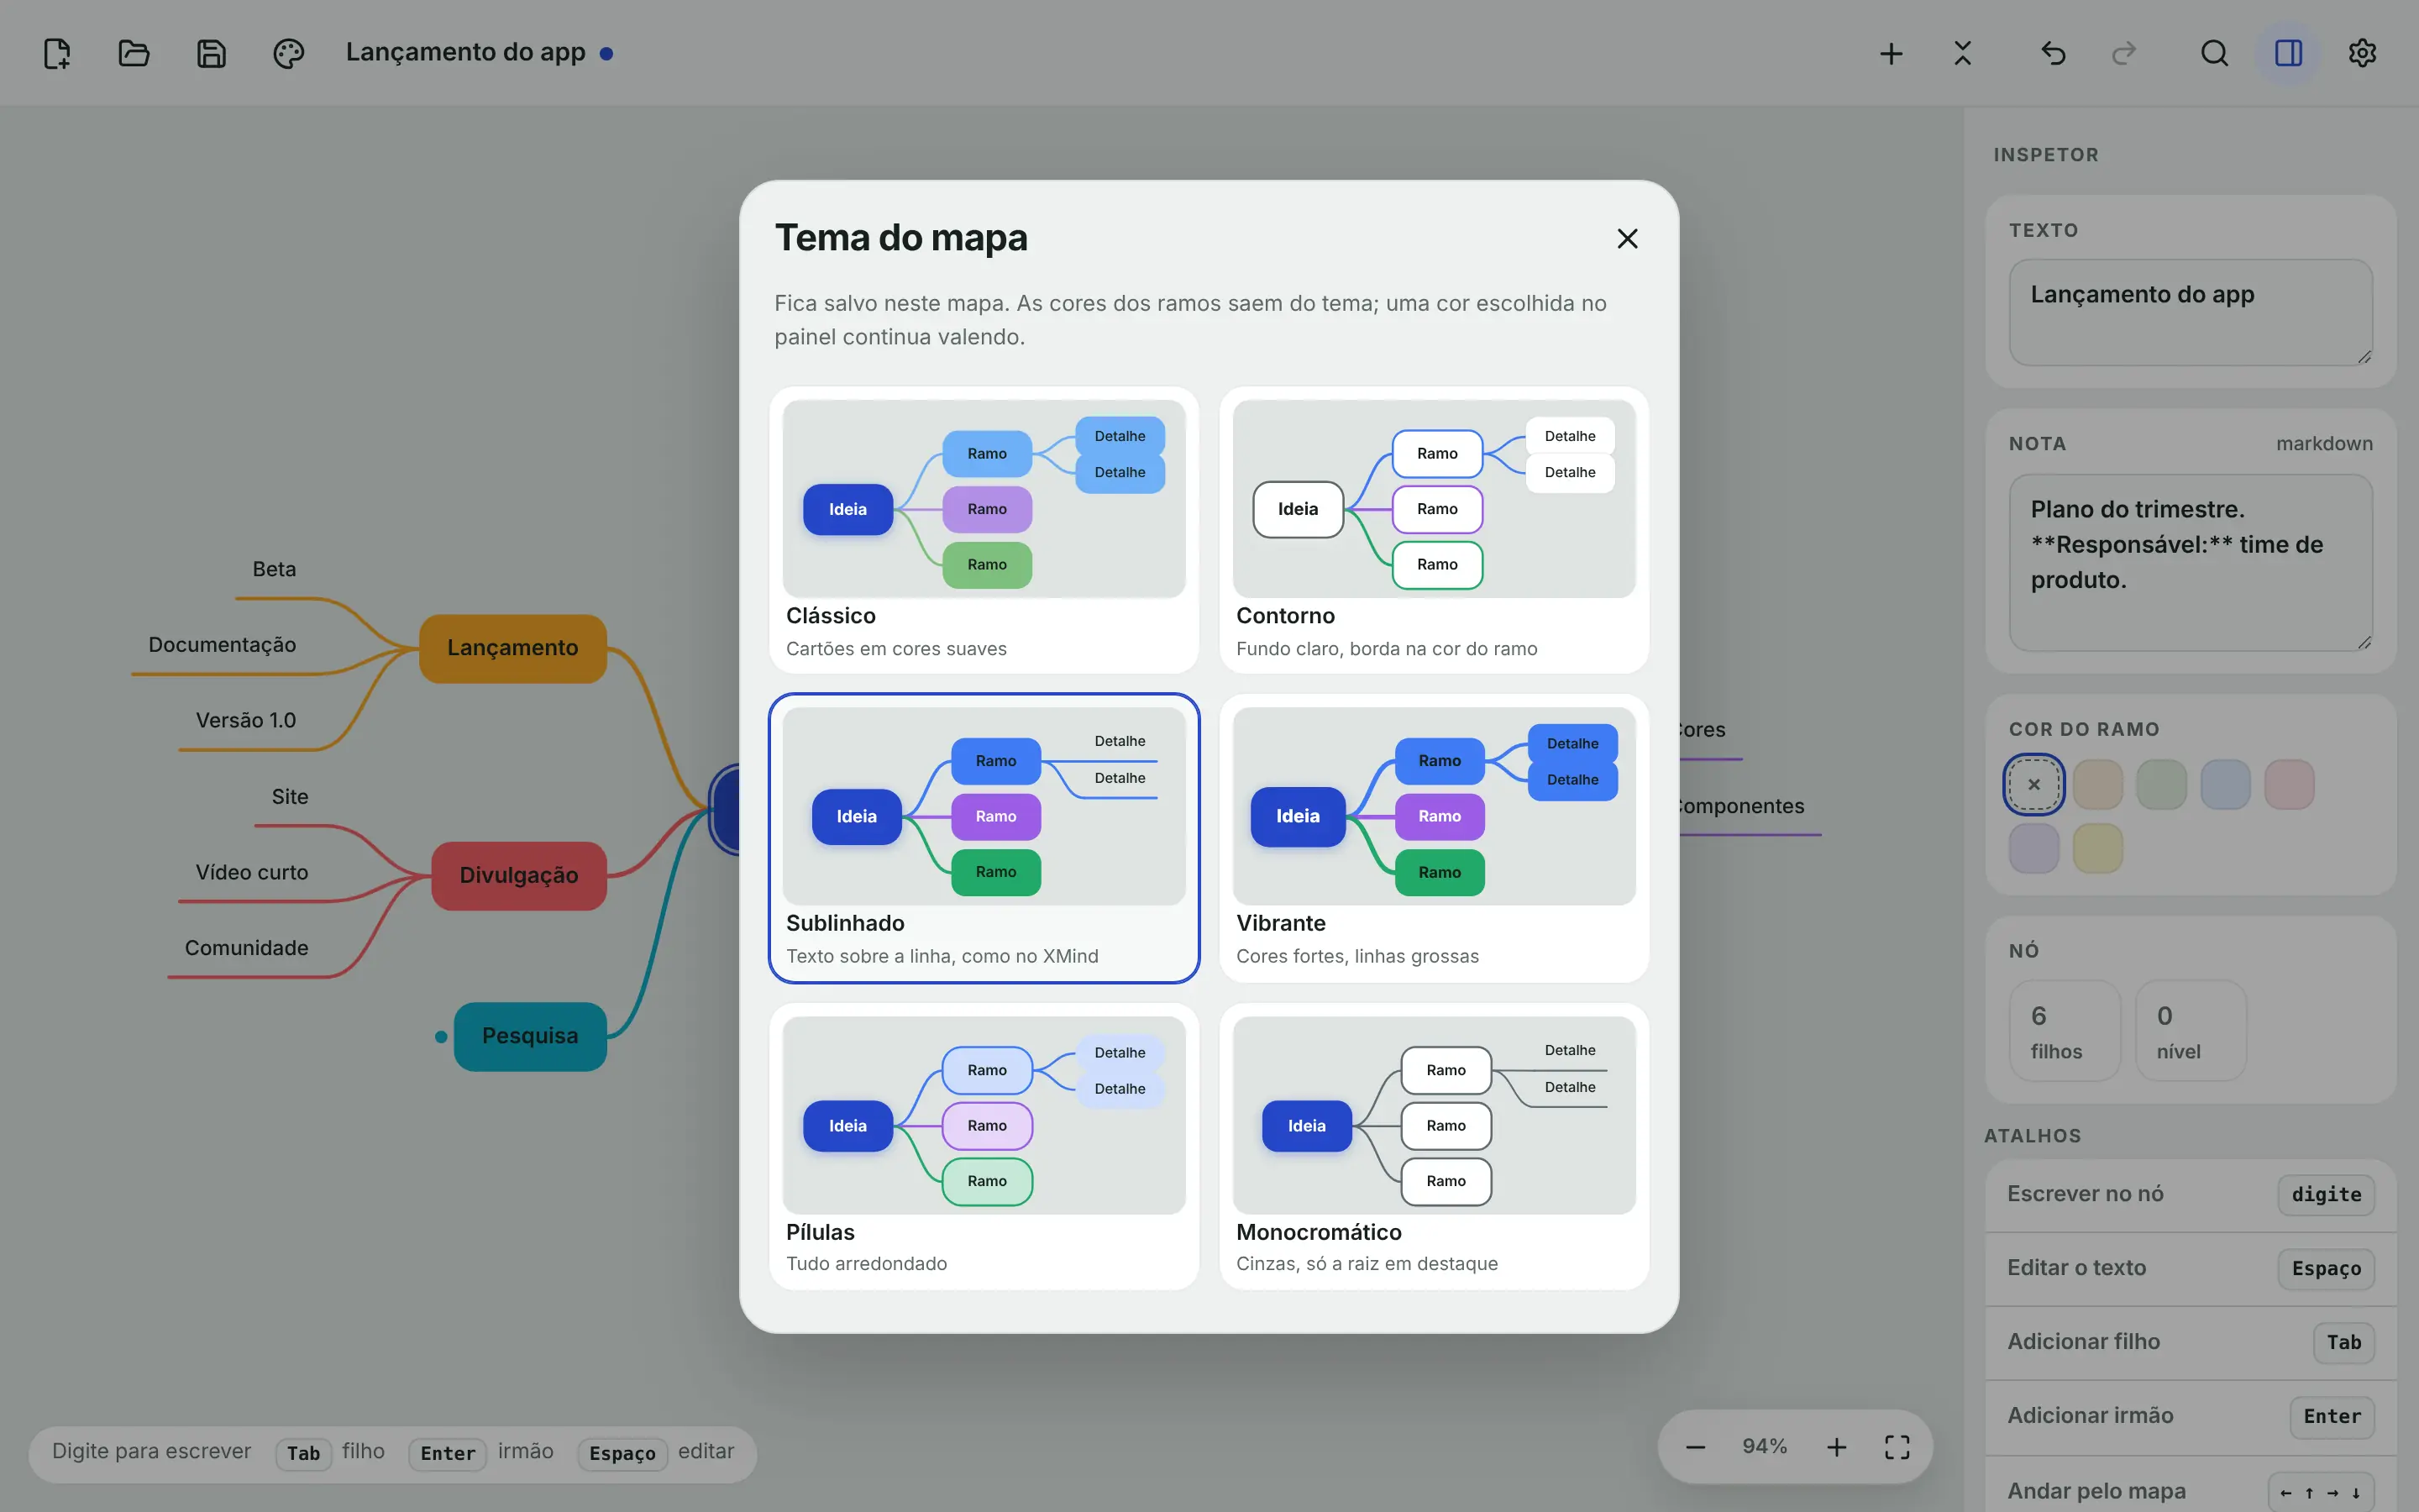Select the Contorno theme card
The height and width of the screenshot is (1512, 2419).
click(1434, 530)
